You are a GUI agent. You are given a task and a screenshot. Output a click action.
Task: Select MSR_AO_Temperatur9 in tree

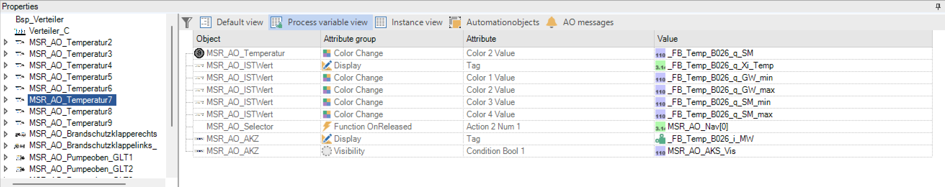71,123
